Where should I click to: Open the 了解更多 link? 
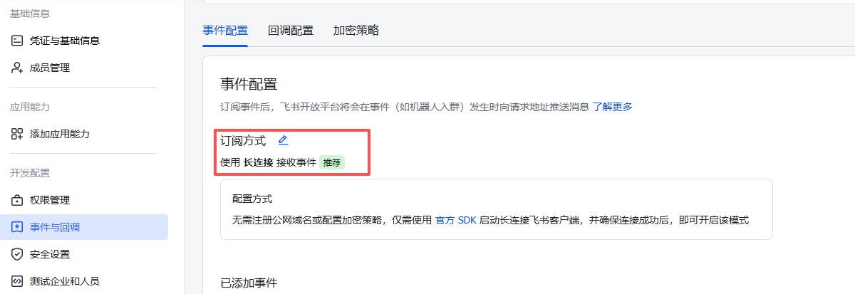(x=613, y=107)
